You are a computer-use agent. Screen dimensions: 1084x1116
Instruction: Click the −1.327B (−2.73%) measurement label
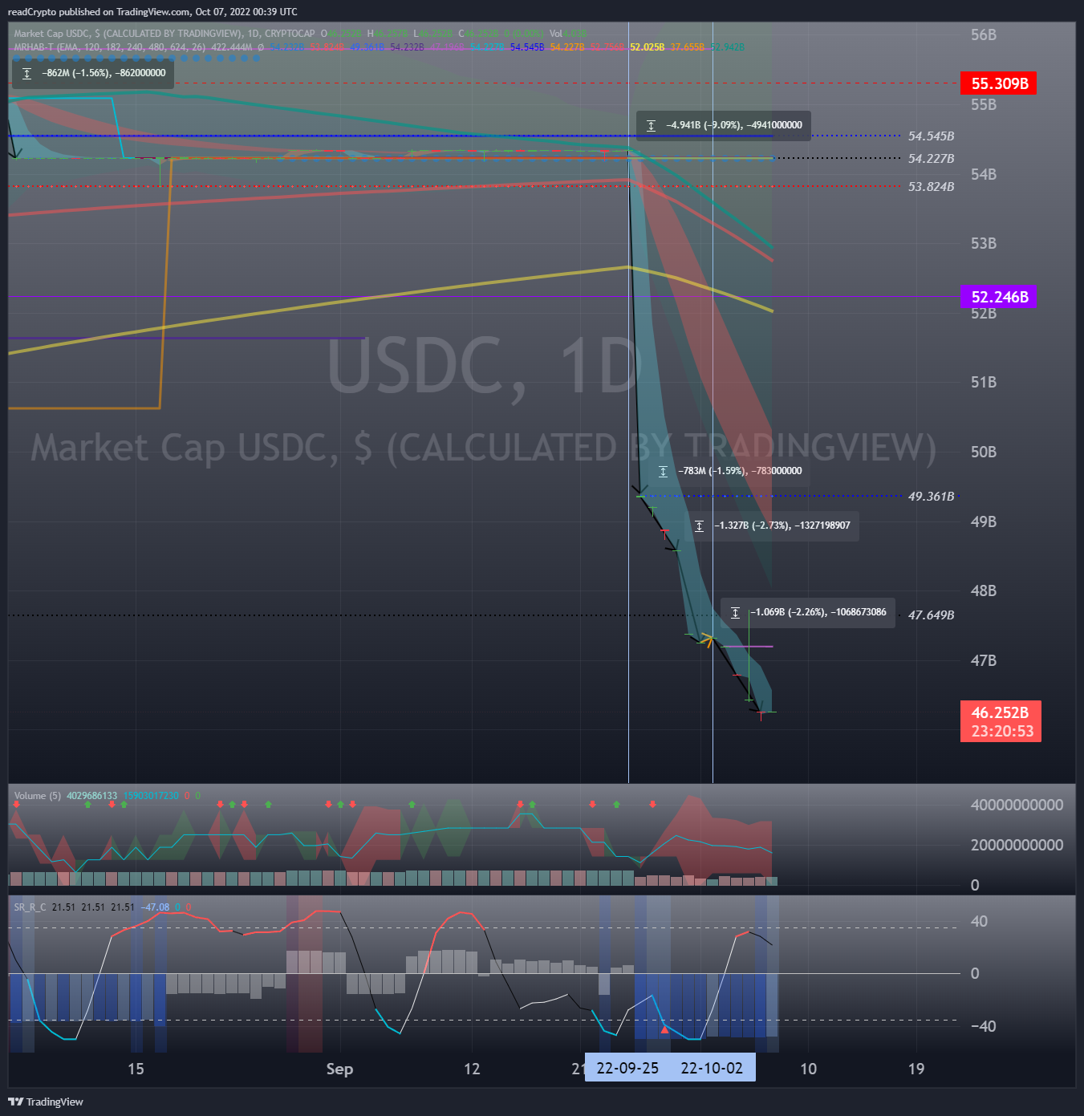(x=782, y=526)
